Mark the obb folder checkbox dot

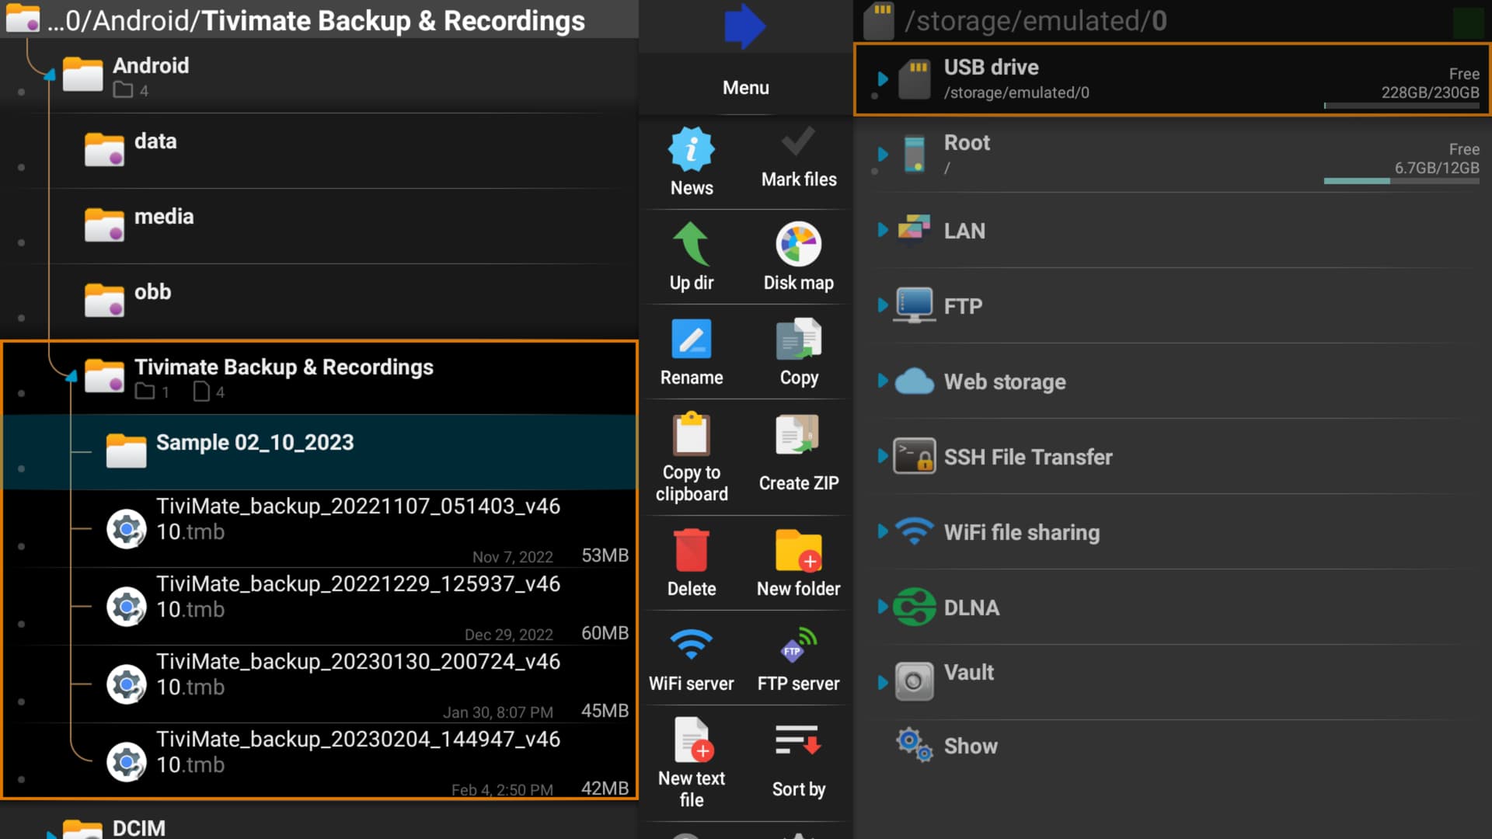pos(21,319)
